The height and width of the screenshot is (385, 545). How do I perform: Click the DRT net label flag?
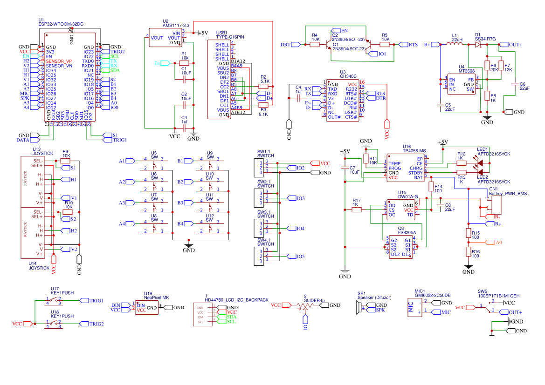(x=290, y=44)
